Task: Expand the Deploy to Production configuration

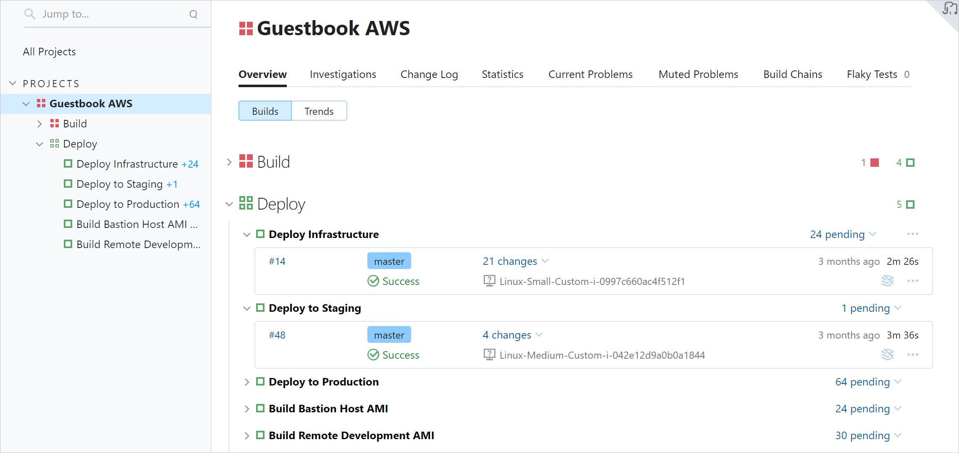Action: pyautogui.click(x=247, y=382)
